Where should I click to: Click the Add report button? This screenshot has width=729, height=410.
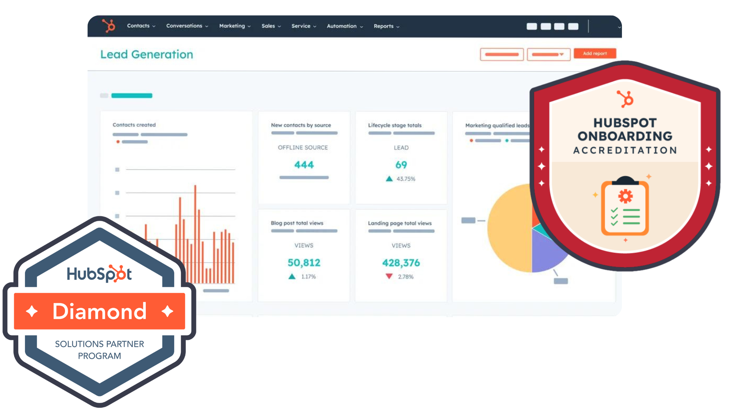[x=595, y=54]
